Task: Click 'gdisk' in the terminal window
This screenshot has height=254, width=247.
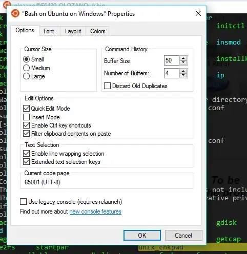Action: click(227, 223)
